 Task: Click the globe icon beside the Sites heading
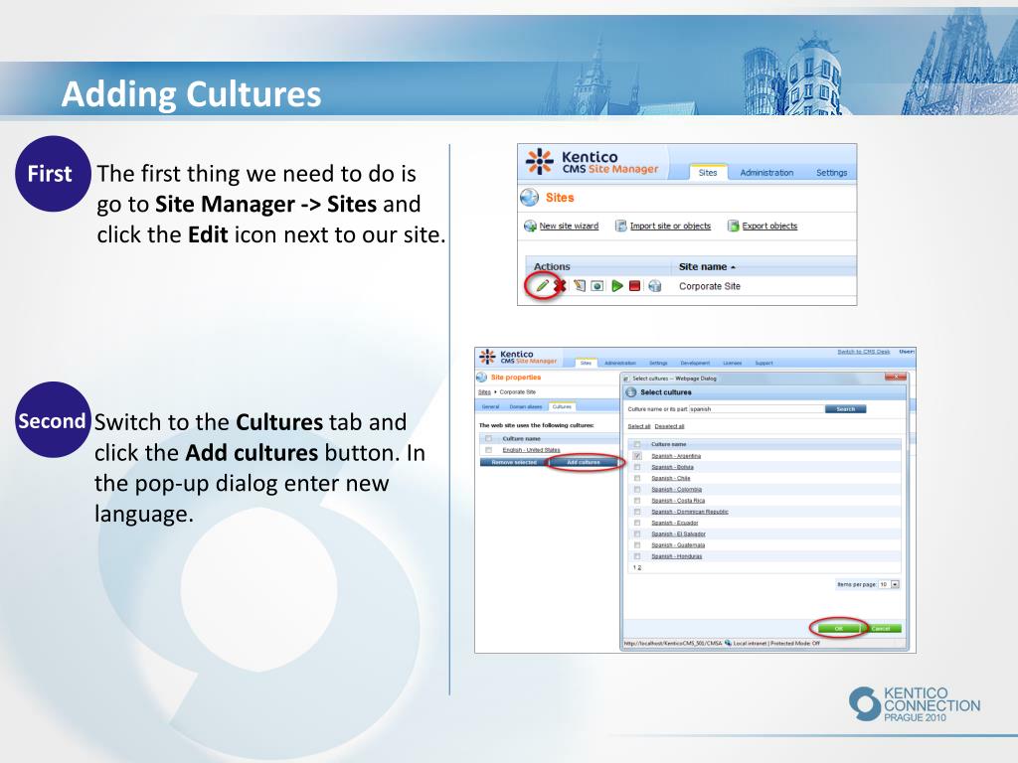coord(530,197)
